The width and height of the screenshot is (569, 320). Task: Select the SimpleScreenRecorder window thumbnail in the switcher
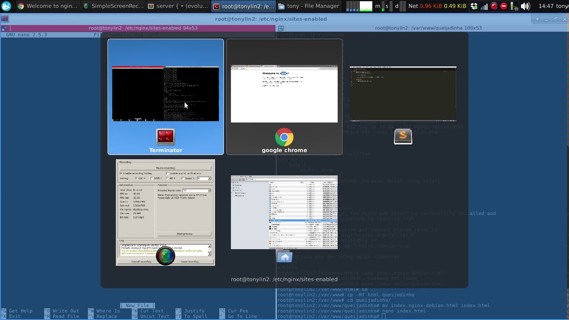pyautogui.click(x=165, y=212)
